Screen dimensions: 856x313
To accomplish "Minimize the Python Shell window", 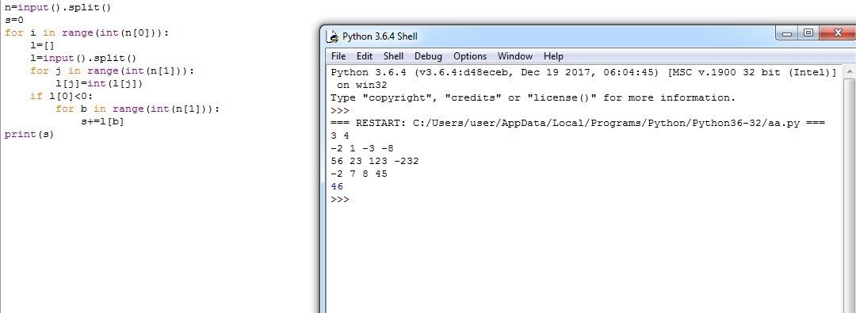I will pos(787,34).
